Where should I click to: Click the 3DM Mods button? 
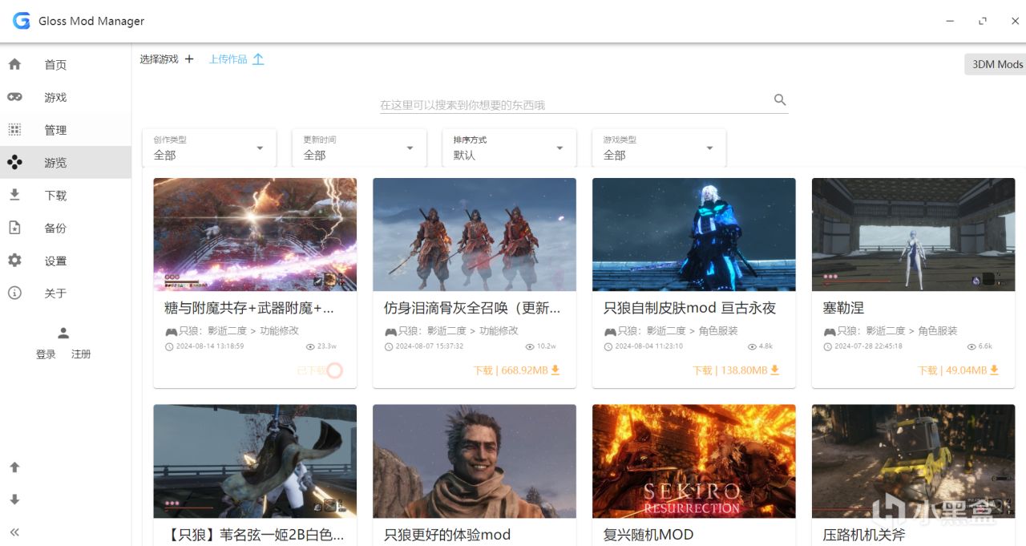pos(997,64)
